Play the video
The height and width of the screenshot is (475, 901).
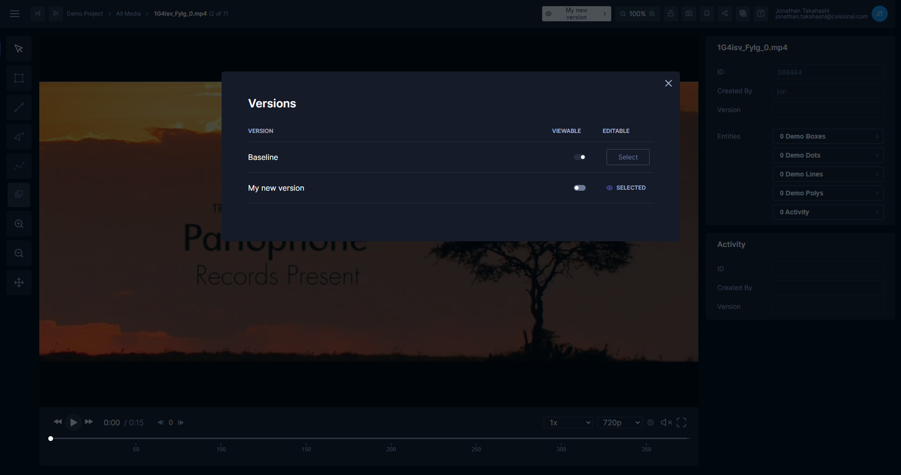[73, 422]
